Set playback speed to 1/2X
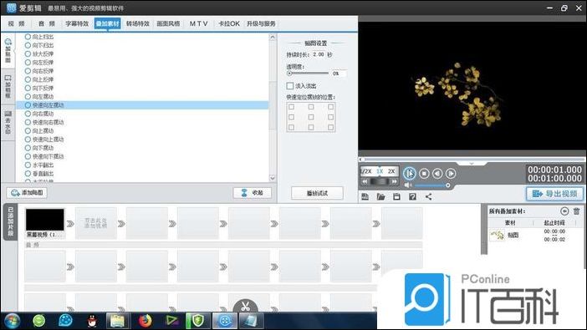The image size is (587, 330). pyautogui.click(x=365, y=171)
